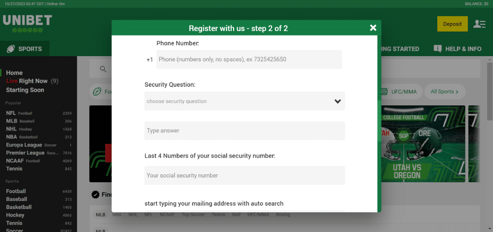Click the search magnifier icon
This screenshot has width=493, height=232.
[x=103, y=69]
